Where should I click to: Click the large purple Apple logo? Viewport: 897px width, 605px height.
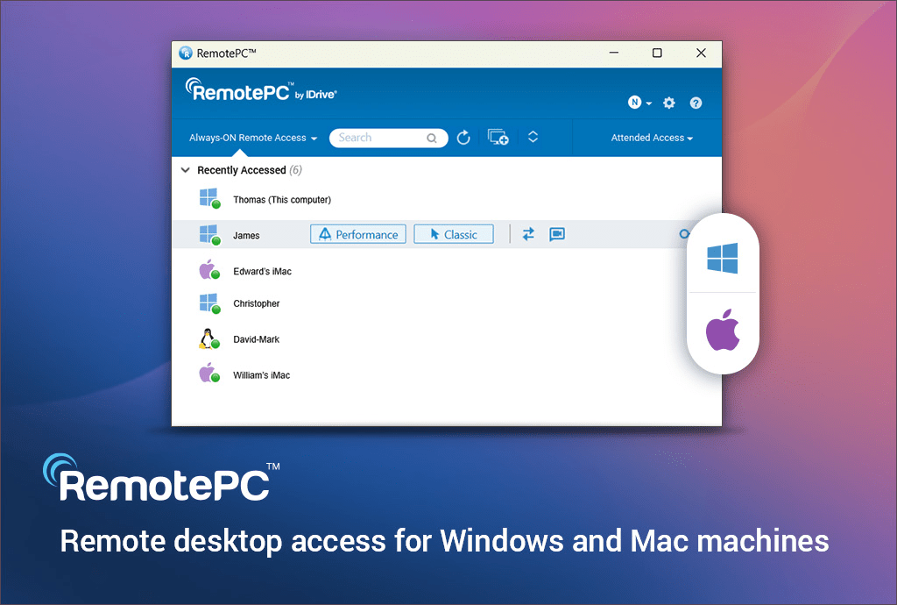coord(723,330)
